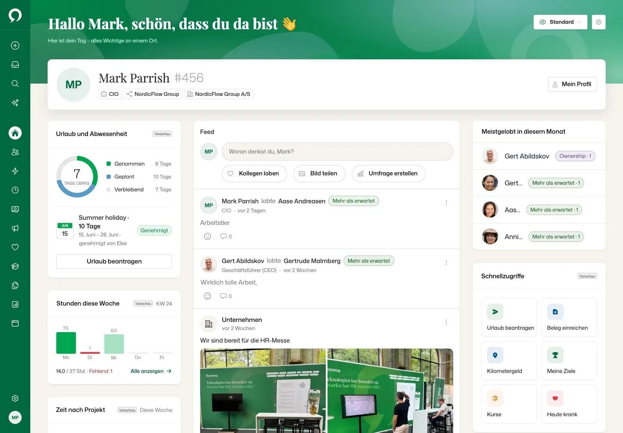Click the lightning bolt icon in sidebar
The image size is (623, 433).
(15, 171)
